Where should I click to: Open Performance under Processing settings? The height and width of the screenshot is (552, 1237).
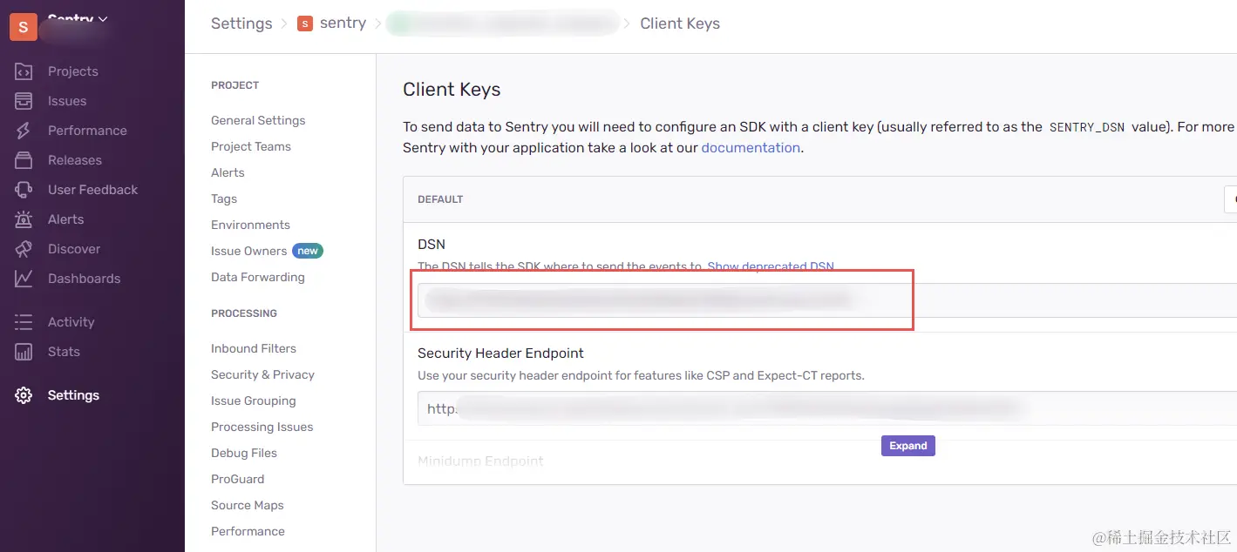(248, 531)
